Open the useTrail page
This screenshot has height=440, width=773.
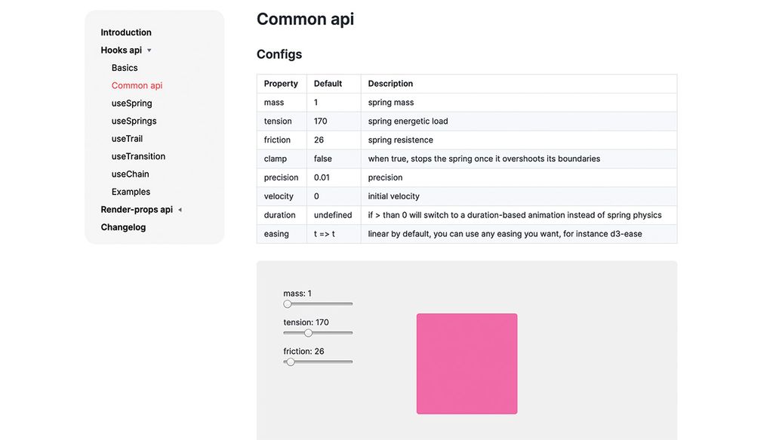coord(128,138)
